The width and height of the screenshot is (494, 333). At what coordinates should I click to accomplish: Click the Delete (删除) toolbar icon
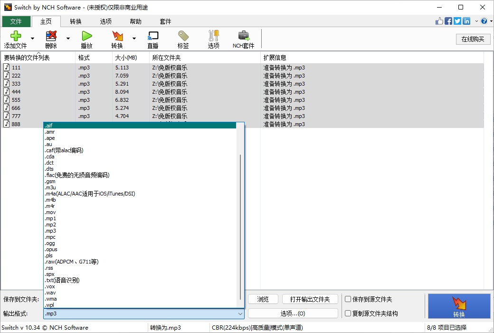click(51, 36)
